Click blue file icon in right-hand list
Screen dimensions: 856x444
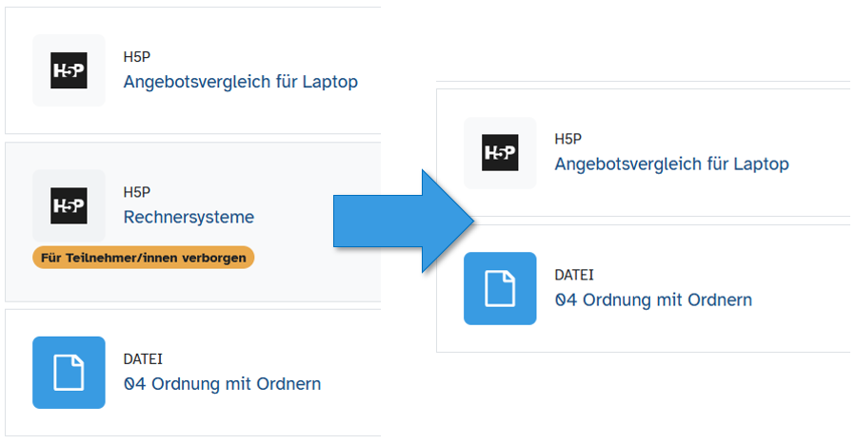[x=500, y=288]
